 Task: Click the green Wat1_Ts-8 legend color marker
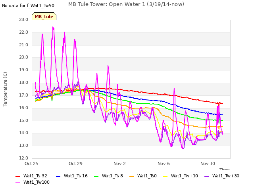coord(96,177)
